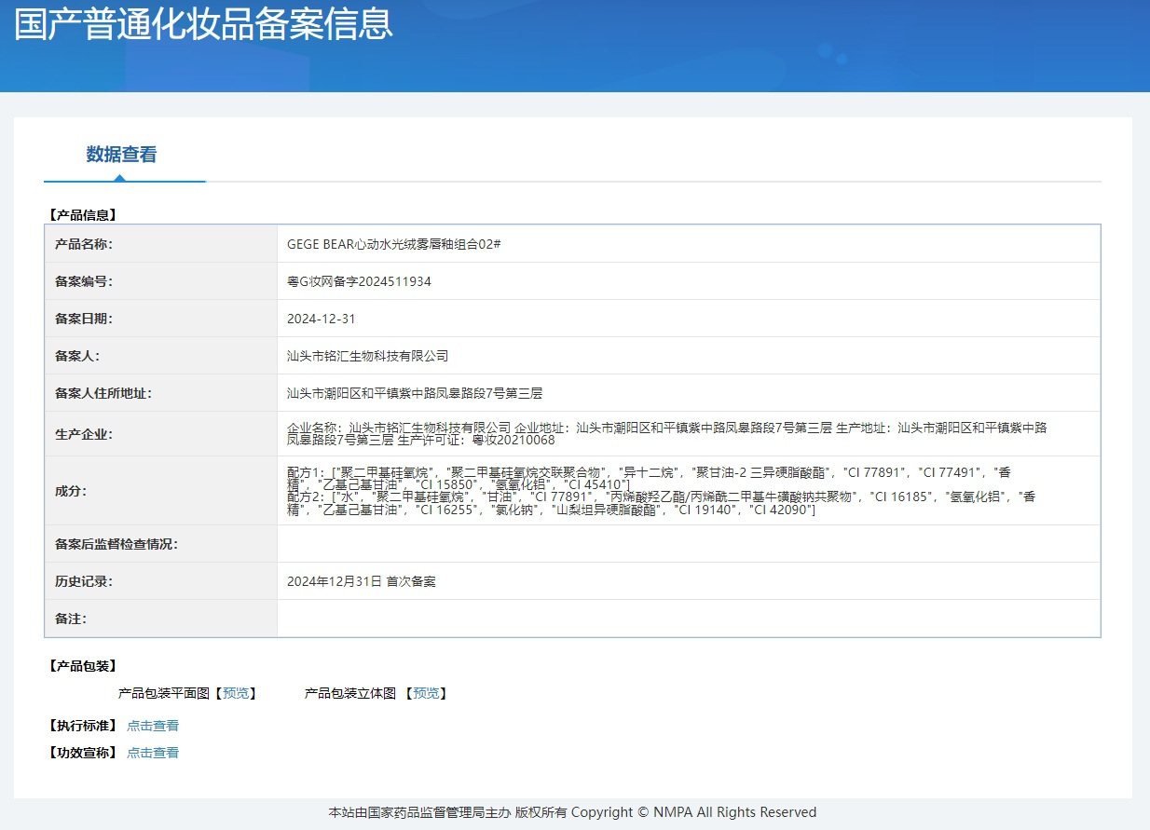Click the 配方1 ingredient list line
This screenshot has height=830, width=1150.
pos(649,479)
